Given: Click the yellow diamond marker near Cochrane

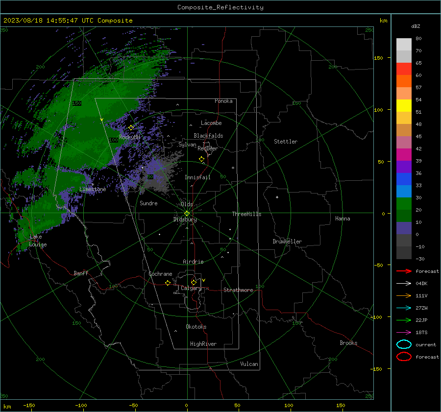Looking at the screenshot, I should tap(168, 283).
